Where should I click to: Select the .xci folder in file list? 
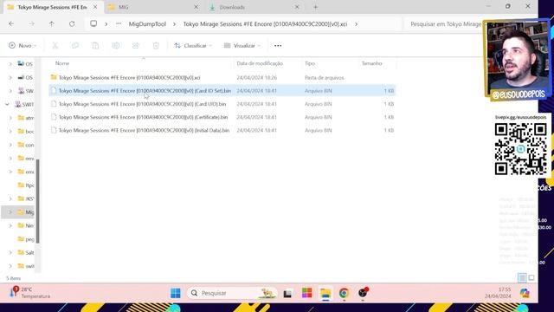(x=222, y=77)
